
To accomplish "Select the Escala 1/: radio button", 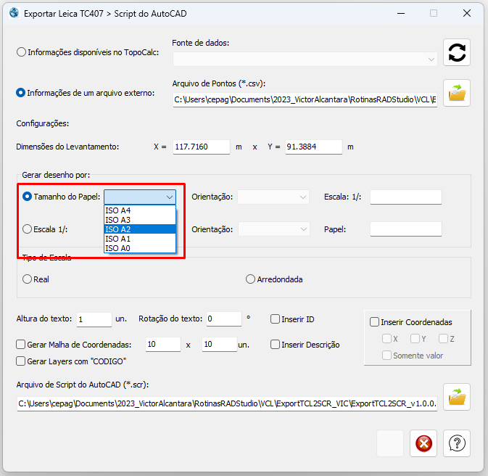I will (x=28, y=229).
